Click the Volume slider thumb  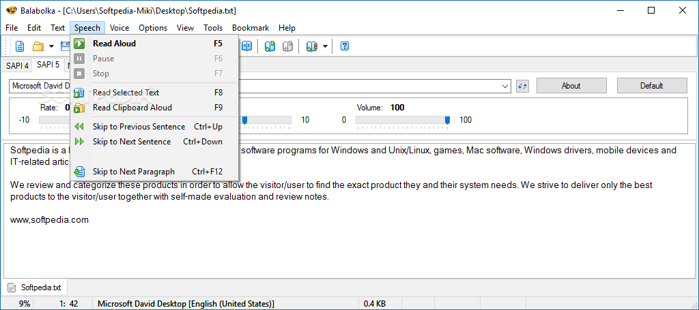tap(447, 120)
